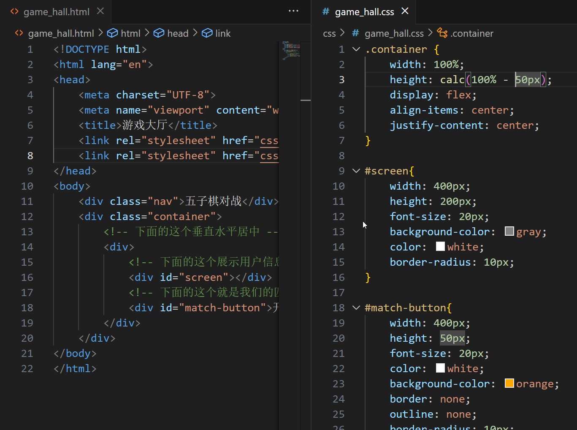577x430 pixels.
Task: Open the editor More Actions ellipsis menu
Action: click(x=293, y=11)
